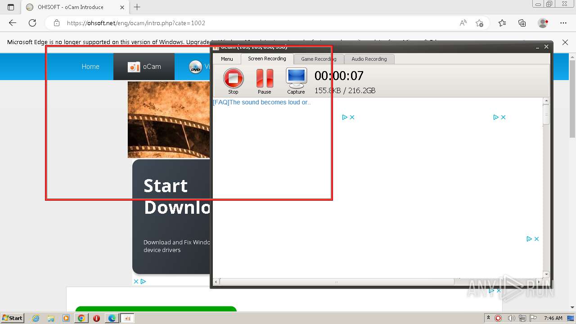Open the Favorites list
The image size is (576, 324).
502,23
